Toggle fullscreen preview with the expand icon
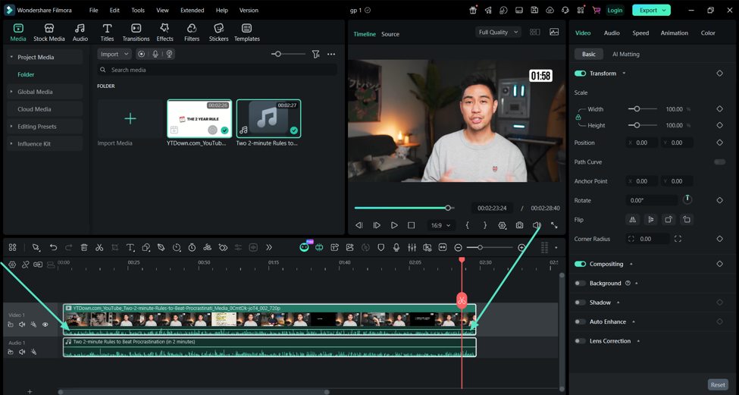Viewport: 739px width, 395px height. click(554, 225)
